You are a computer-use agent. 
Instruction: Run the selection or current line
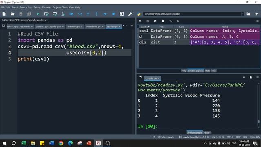[63, 14]
